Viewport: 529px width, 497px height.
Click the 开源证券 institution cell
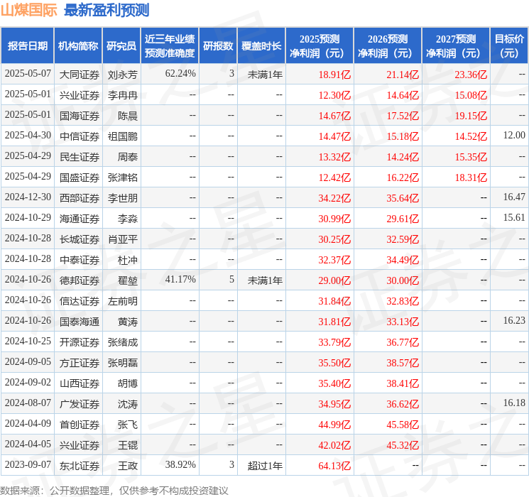[80, 342]
